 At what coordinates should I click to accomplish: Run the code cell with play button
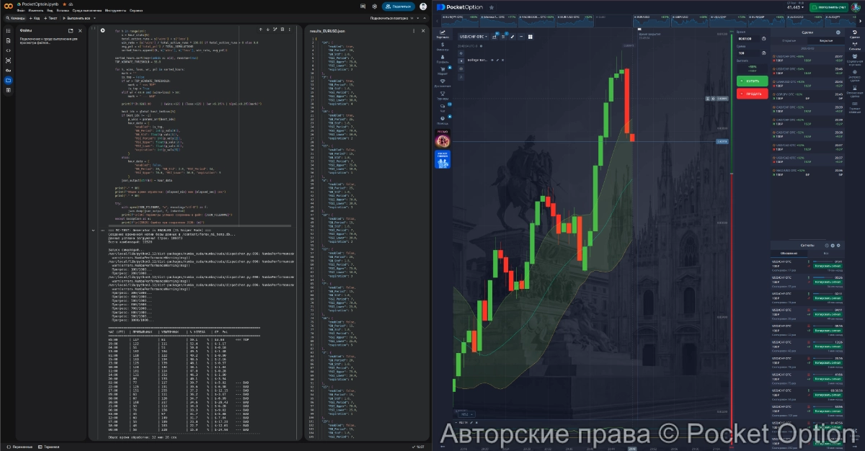click(103, 30)
